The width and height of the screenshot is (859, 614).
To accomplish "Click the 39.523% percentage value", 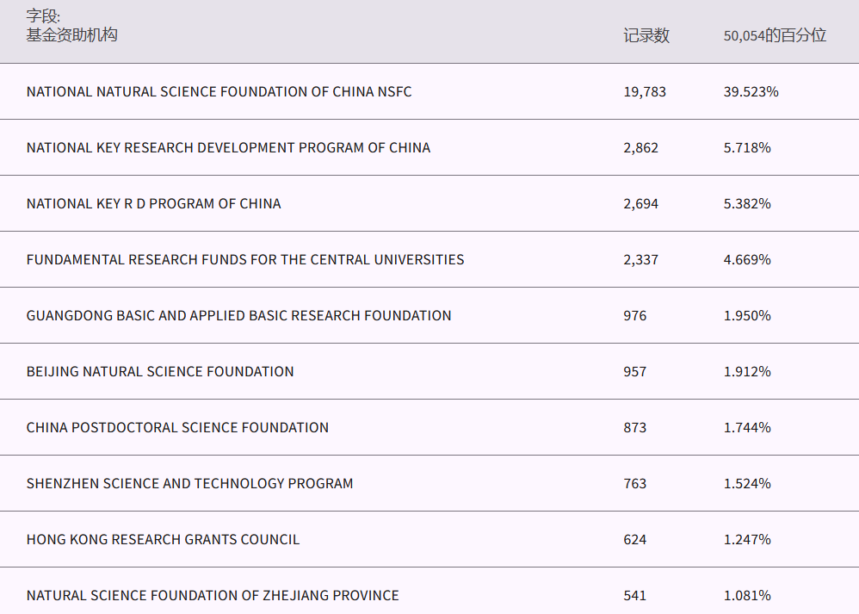I will pyautogui.click(x=751, y=91).
